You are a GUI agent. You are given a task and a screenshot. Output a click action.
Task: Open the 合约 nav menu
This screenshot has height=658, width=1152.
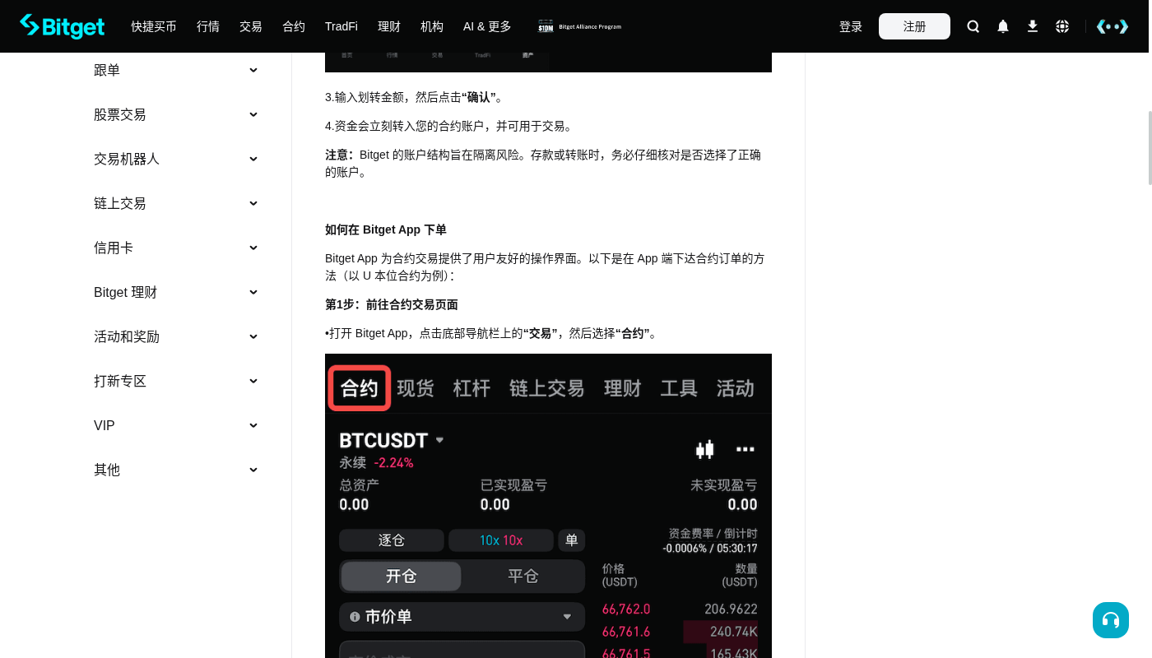coord(294,26)
